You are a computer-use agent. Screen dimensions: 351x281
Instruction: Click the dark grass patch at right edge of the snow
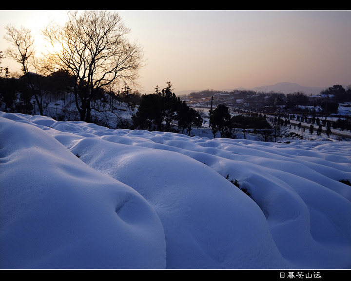click(x=345, y=182)
